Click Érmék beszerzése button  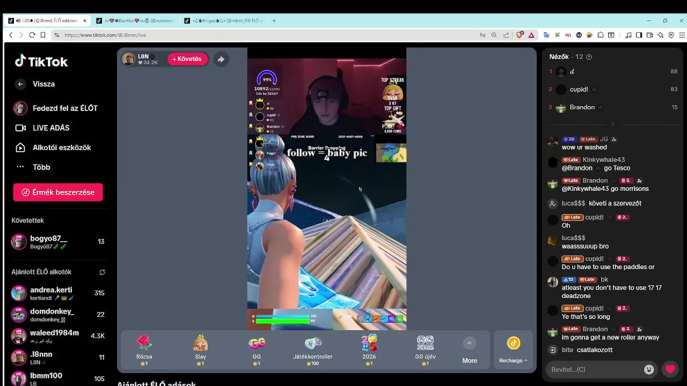point(58,192)
